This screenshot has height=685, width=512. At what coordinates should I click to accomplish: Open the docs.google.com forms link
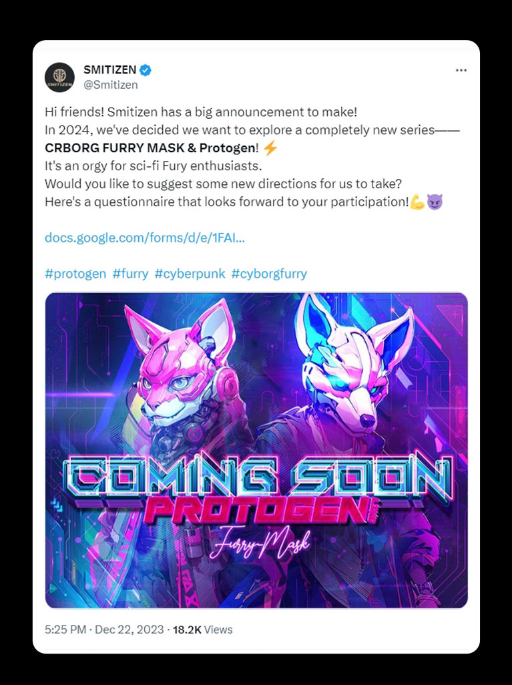[x=145, y=238]
